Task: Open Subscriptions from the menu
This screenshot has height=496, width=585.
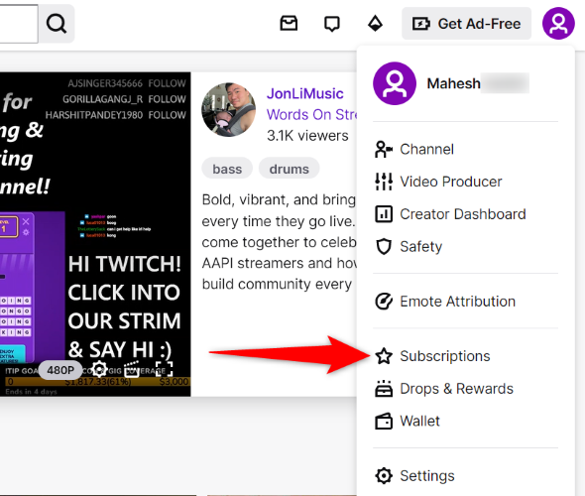Action: coord(465,356)
